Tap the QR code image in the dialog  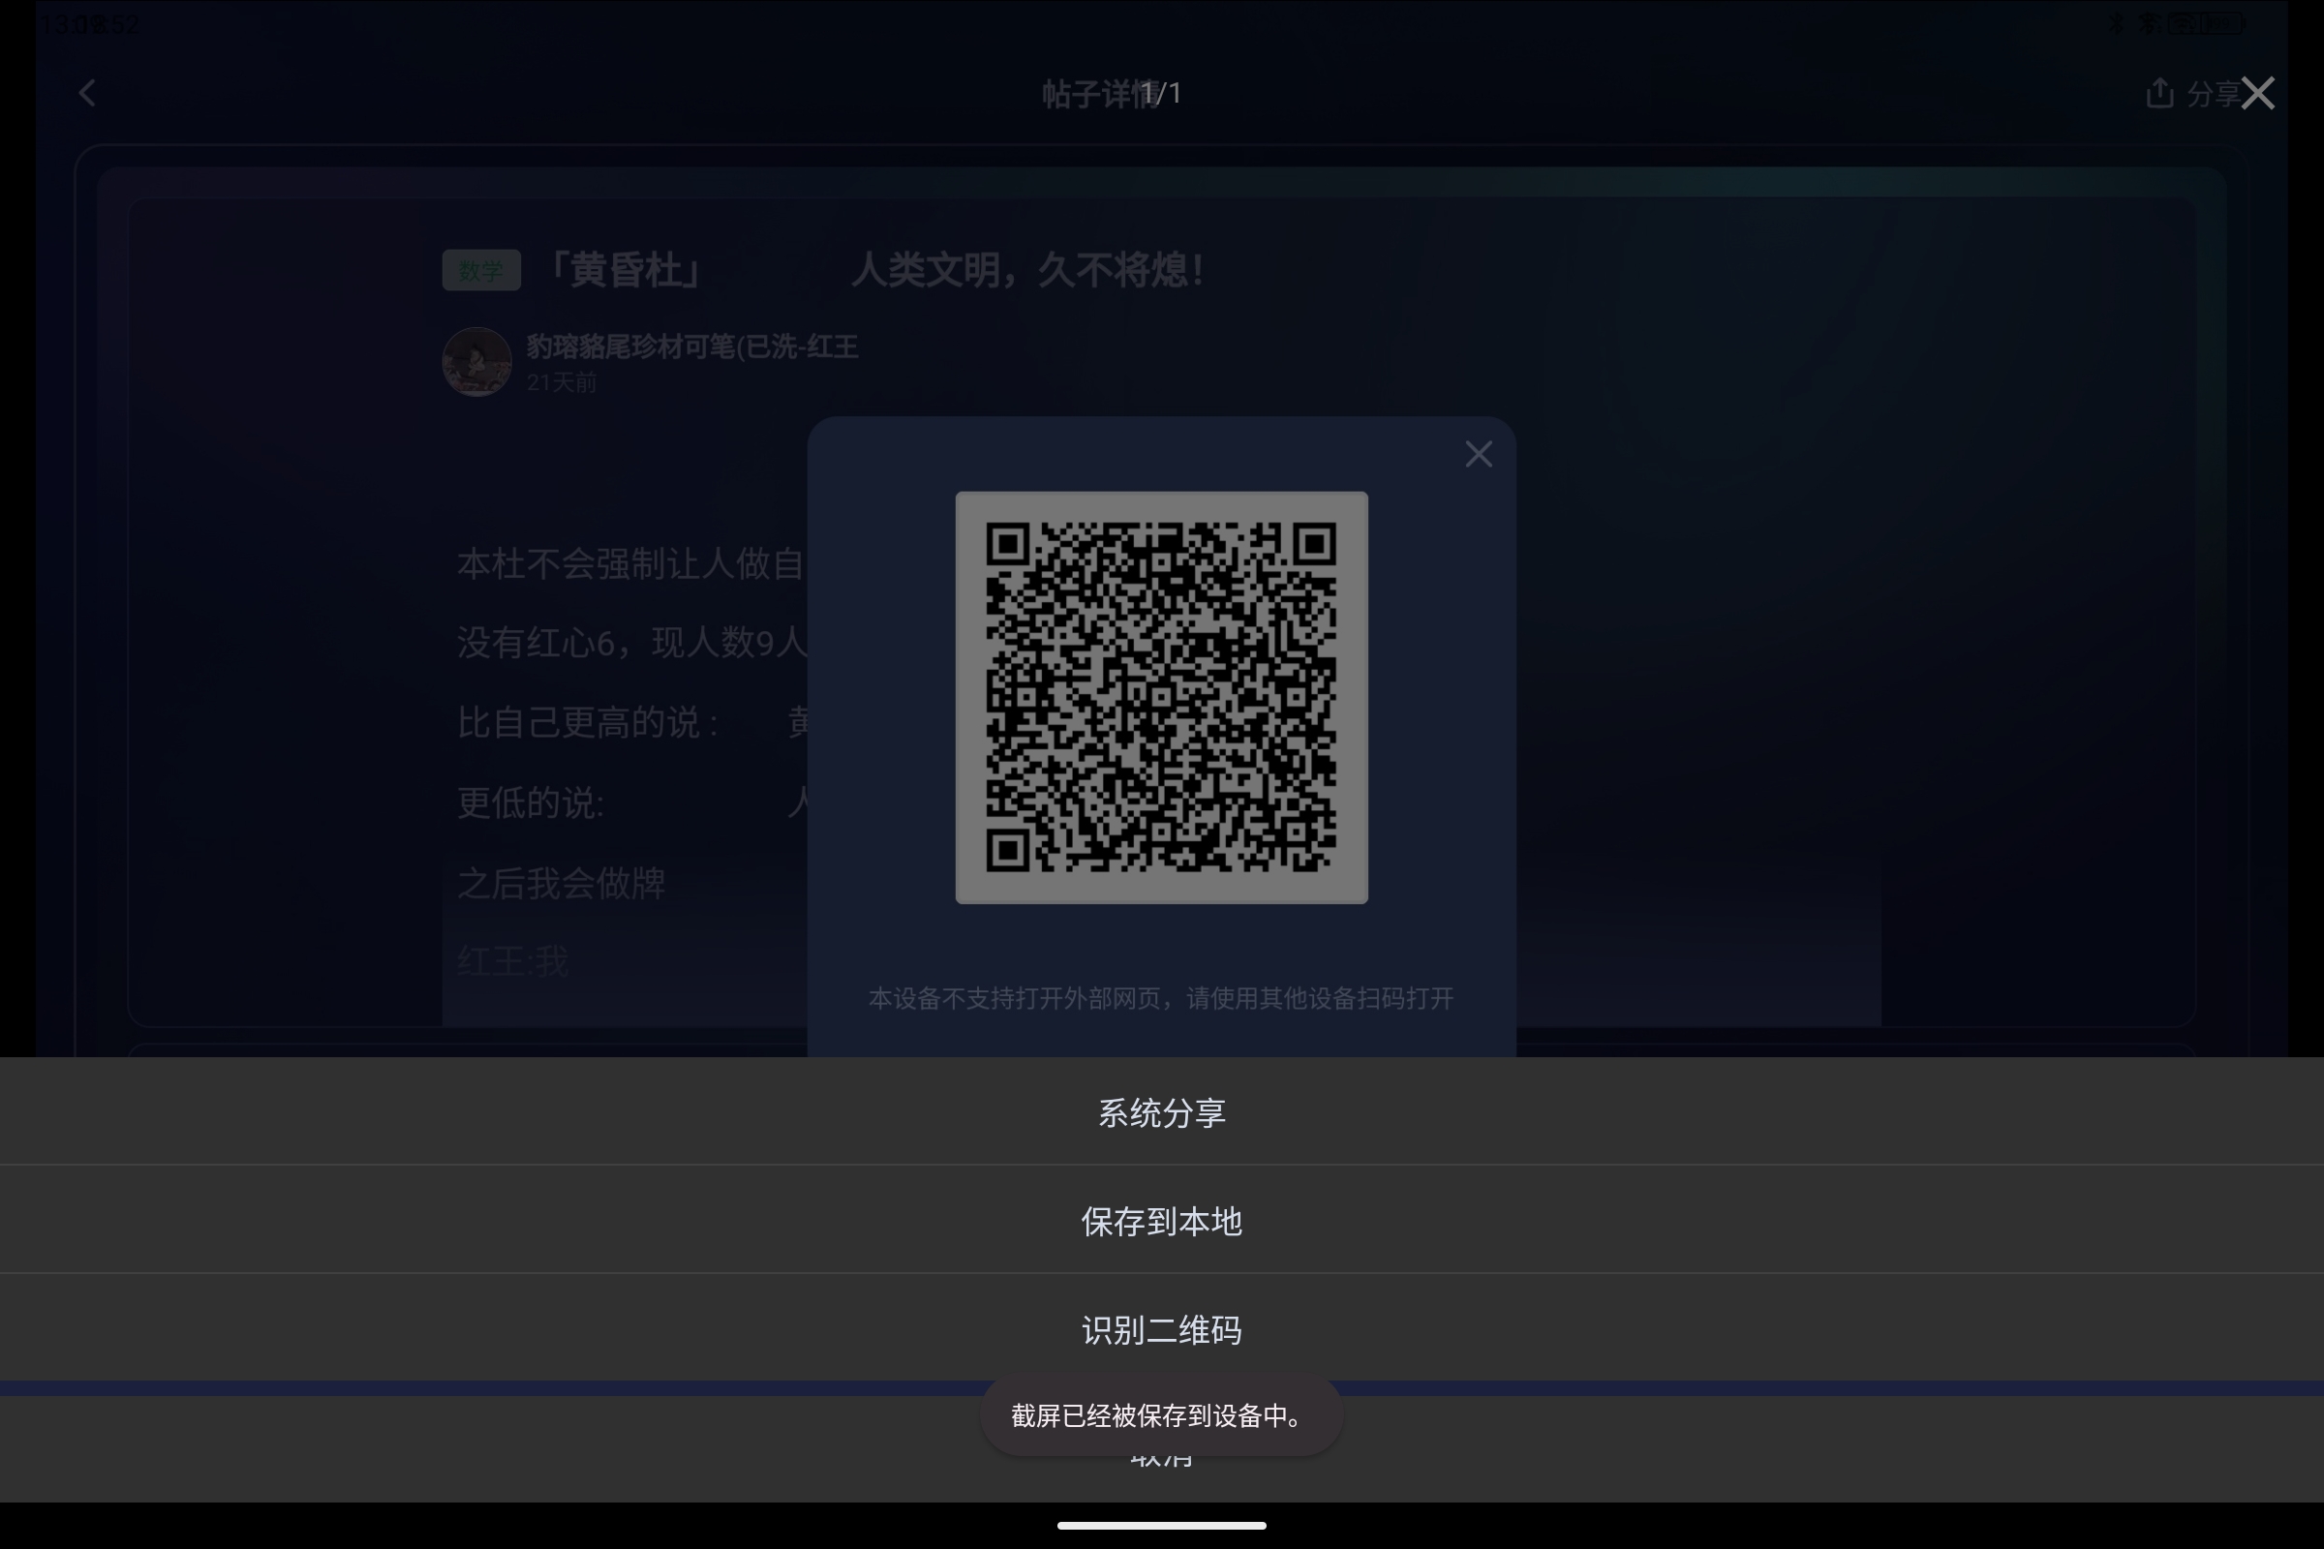pyautogui.click(x=1161, y=698)
